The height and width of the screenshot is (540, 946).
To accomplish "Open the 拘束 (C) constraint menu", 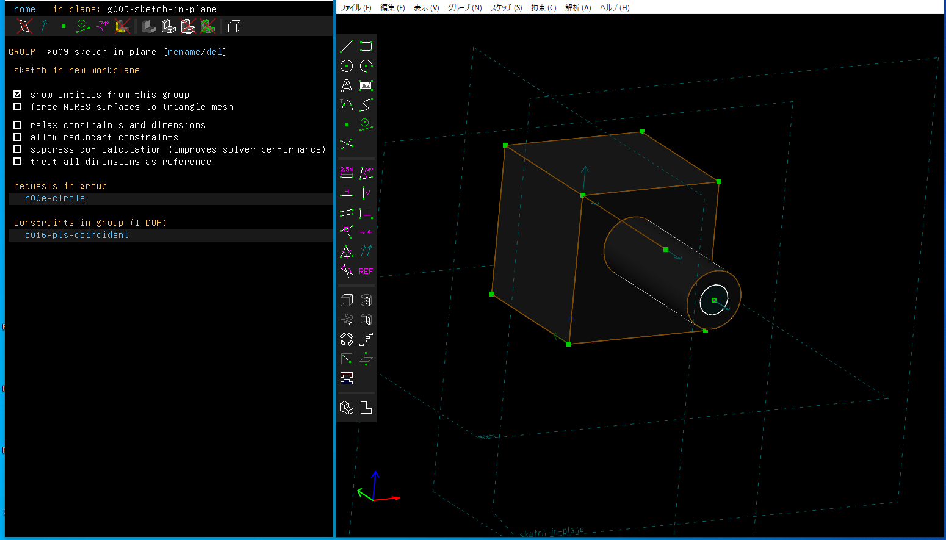I will click(543, 8).
